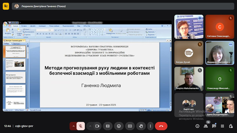Open the font name combo box
237x133 pixels.
pos(42,30)
